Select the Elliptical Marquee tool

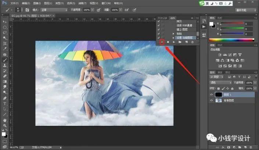[x=5, y=27]
